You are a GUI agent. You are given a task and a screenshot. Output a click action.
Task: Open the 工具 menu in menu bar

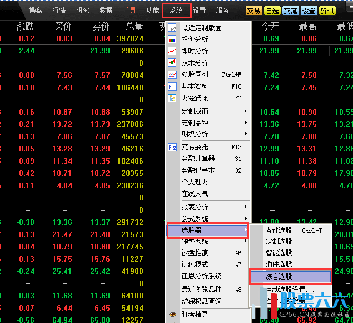coord(129,11)
